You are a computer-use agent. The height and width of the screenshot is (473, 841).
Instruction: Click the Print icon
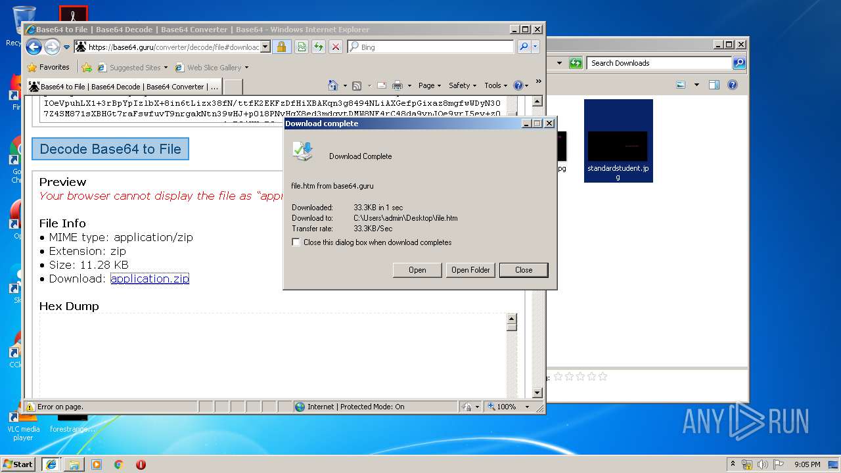click(x=398, y=85)
